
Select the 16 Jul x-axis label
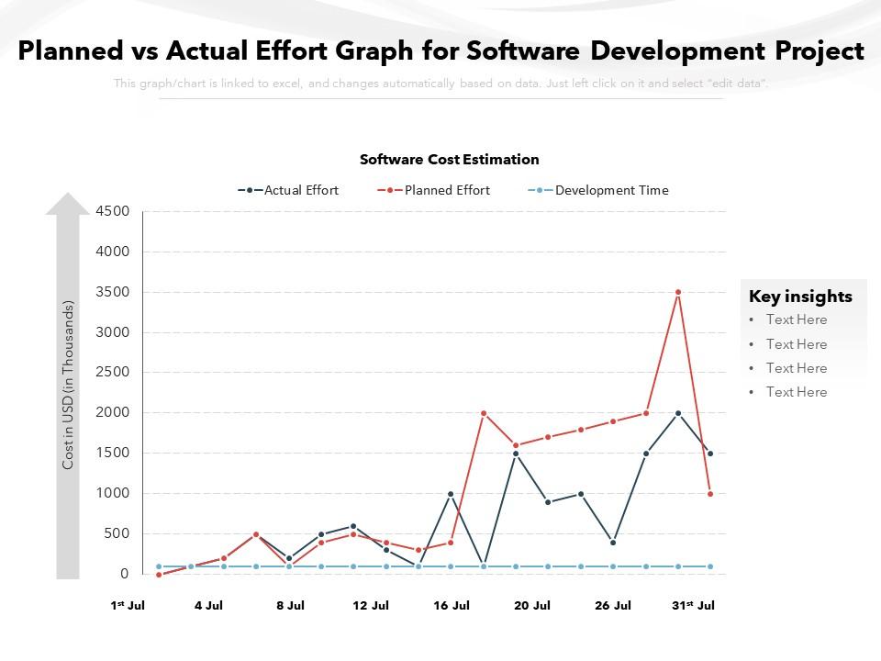pyautogui.click(x=451, y=606)
